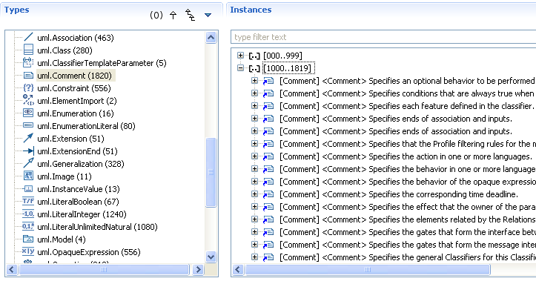Click the uml.Model folder icon
This screenshot has height=281, width=536.
point(28,239)
